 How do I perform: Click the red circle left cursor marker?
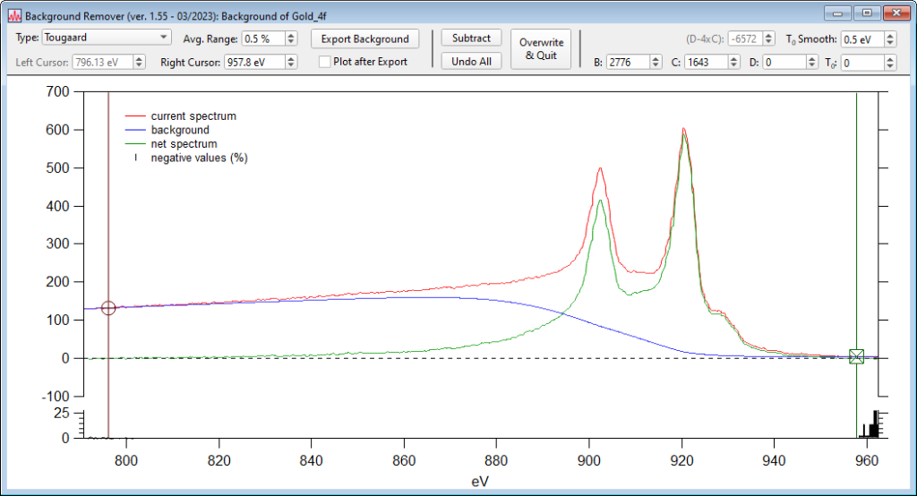[x=108, y=308]
